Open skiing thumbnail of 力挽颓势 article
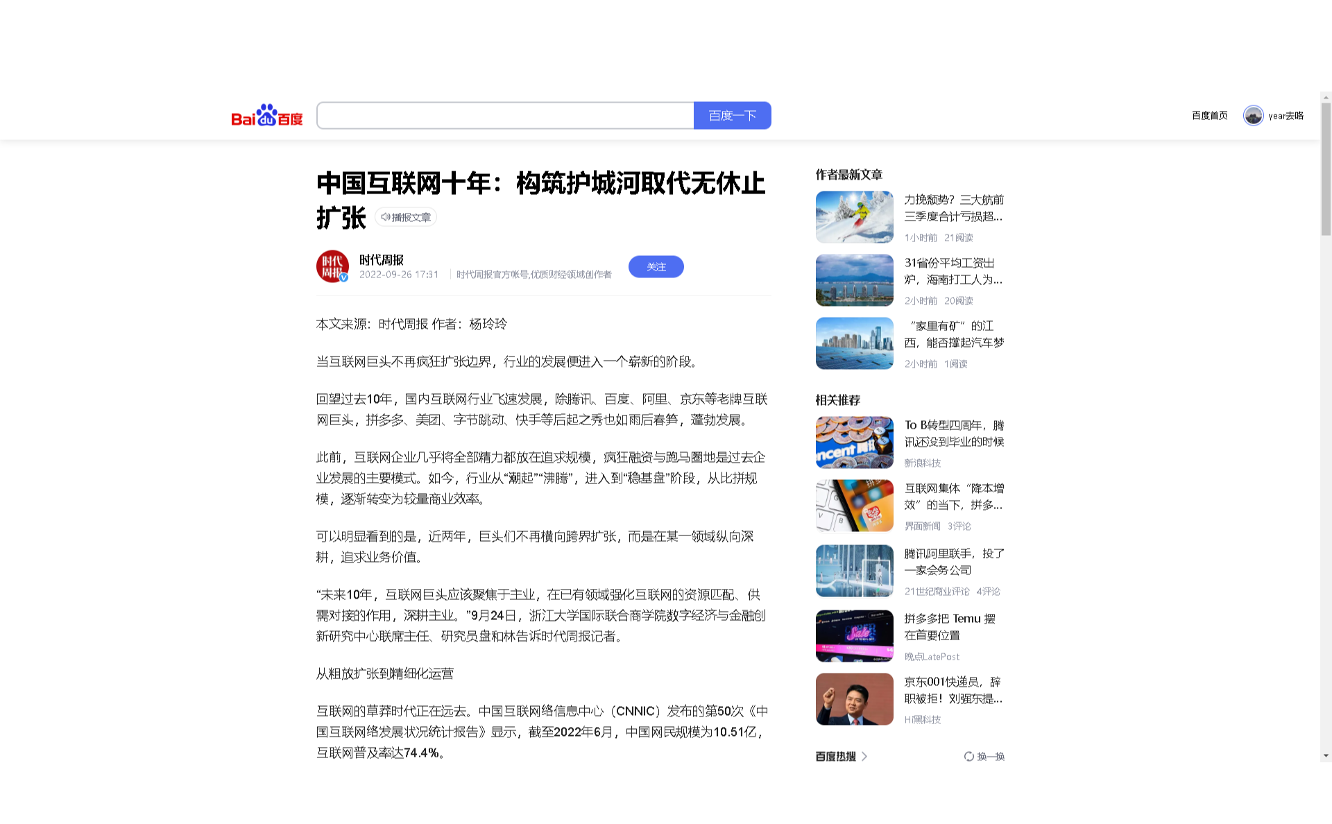 click(854, 217)
